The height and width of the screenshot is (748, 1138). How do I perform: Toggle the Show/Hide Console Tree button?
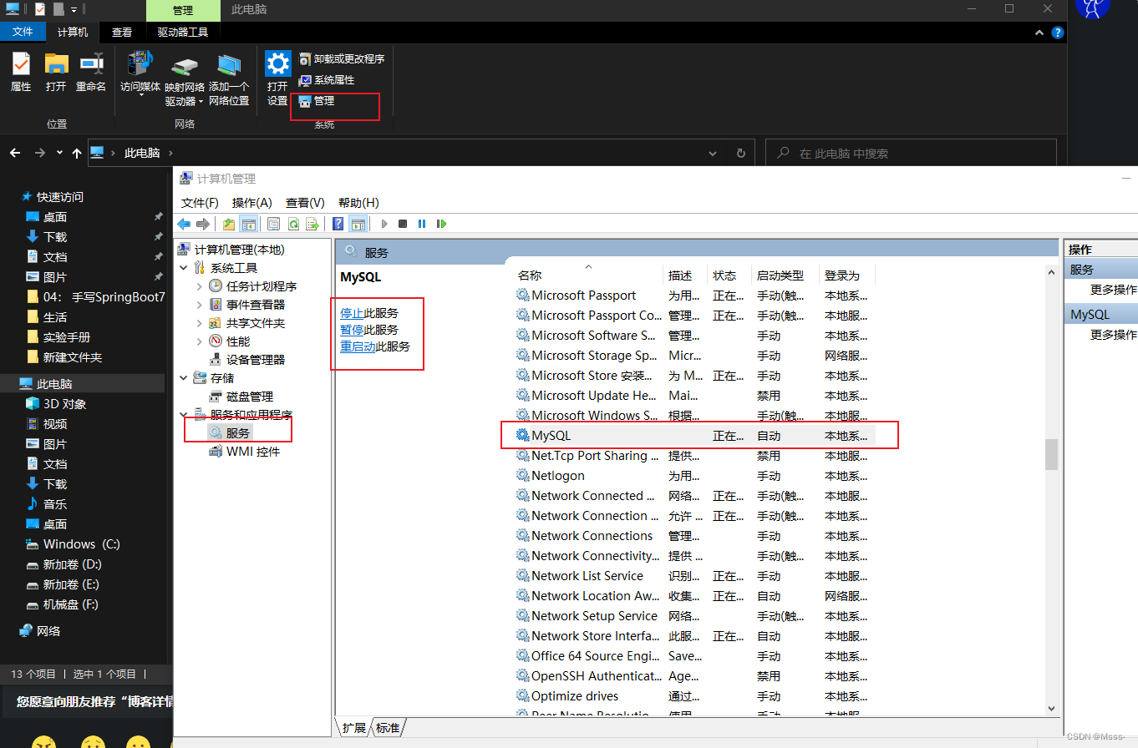[x=248, y=224]
